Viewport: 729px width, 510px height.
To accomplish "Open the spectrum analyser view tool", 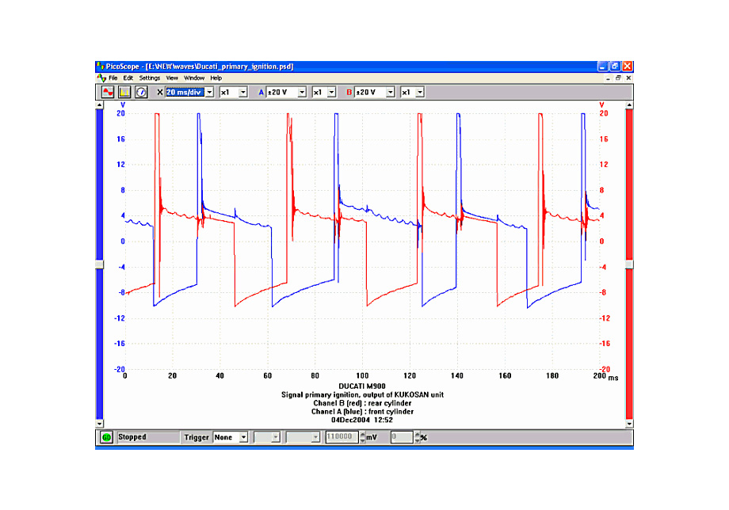I will click(x=124, y=92).
